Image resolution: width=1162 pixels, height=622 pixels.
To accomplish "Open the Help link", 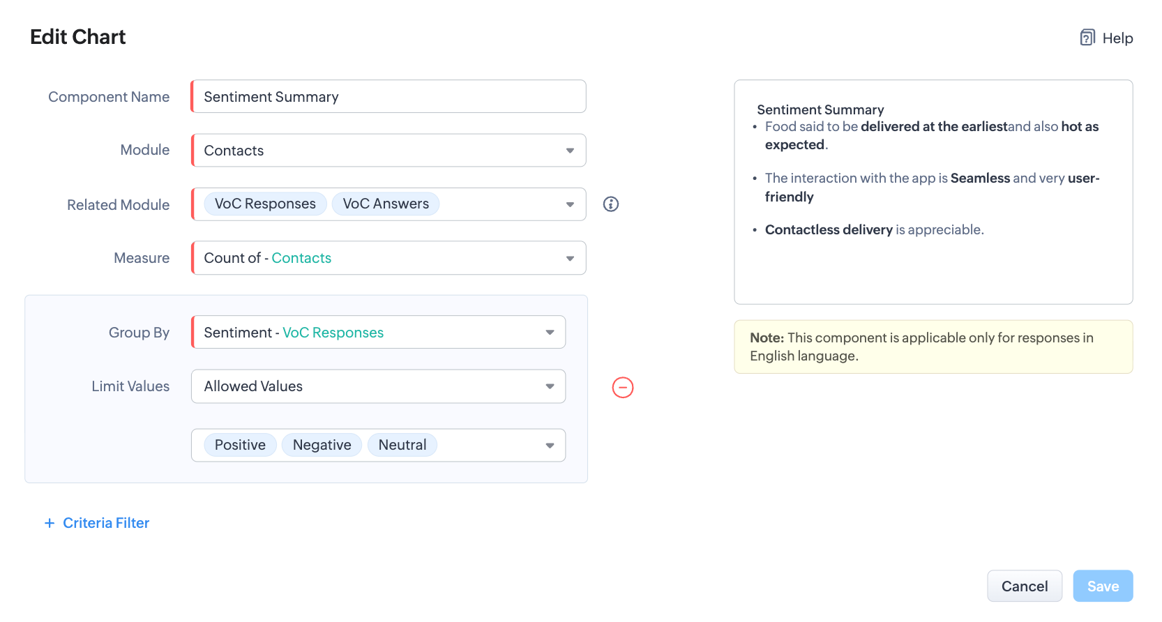I will click(1117, 38).
